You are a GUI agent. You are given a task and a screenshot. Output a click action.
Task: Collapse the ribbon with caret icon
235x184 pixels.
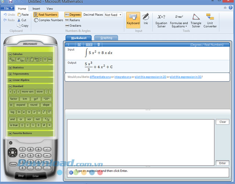[x=225, y=8]
